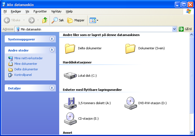
Task: Click the vertical scrollbar up arrow
Action: pos(191,35)
